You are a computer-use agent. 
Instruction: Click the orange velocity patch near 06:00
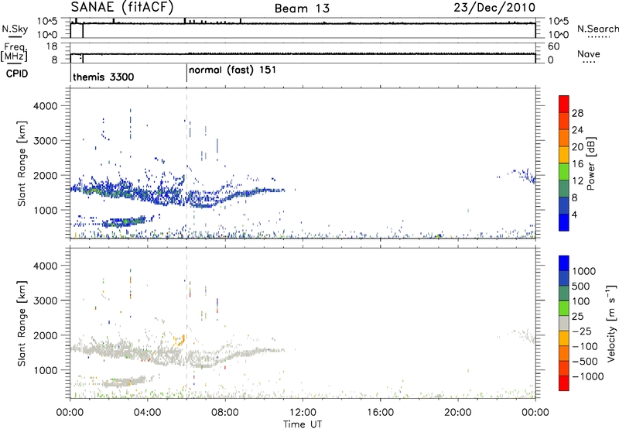[180, 340]
